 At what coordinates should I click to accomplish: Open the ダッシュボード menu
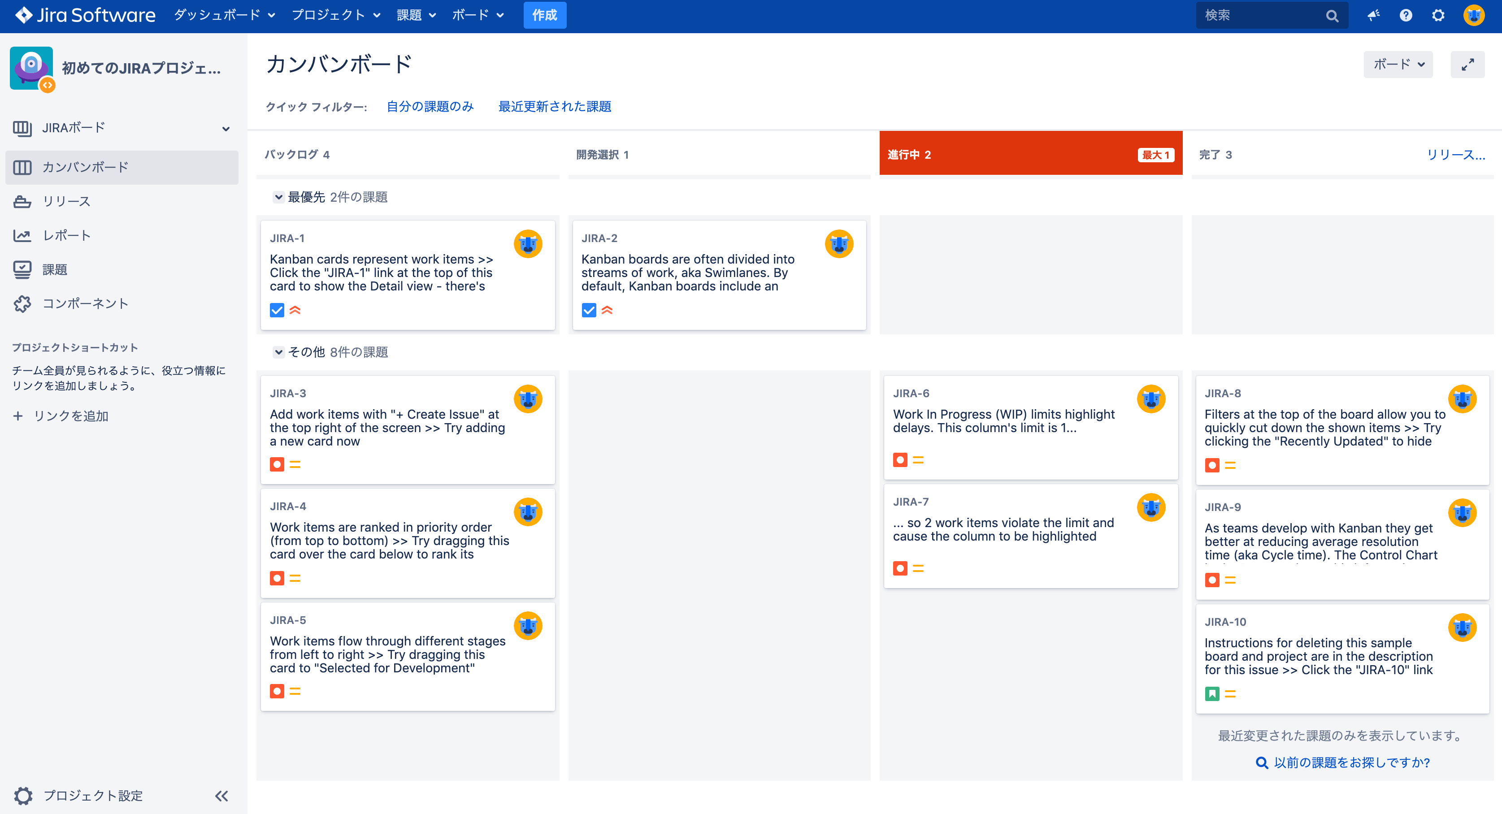click(224, 15)
